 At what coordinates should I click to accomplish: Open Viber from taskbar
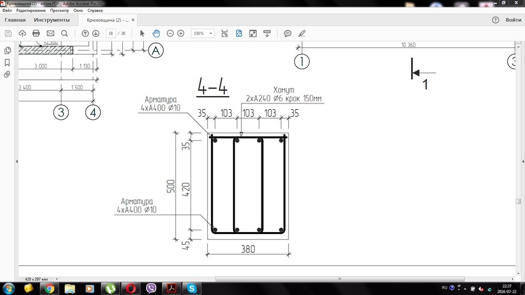pyautogui.click(x=151, y=288)
